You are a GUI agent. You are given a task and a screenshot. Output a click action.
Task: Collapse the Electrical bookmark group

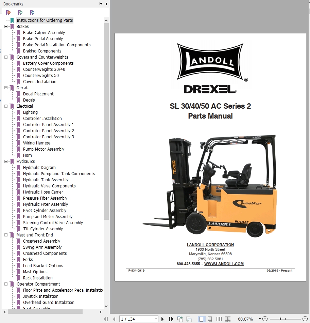6,106
